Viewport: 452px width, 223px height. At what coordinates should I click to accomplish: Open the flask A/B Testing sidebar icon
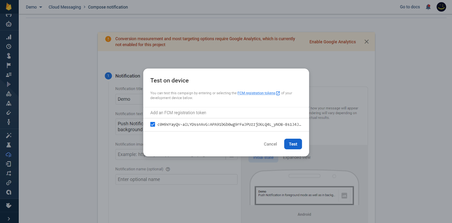pos(9,145)
